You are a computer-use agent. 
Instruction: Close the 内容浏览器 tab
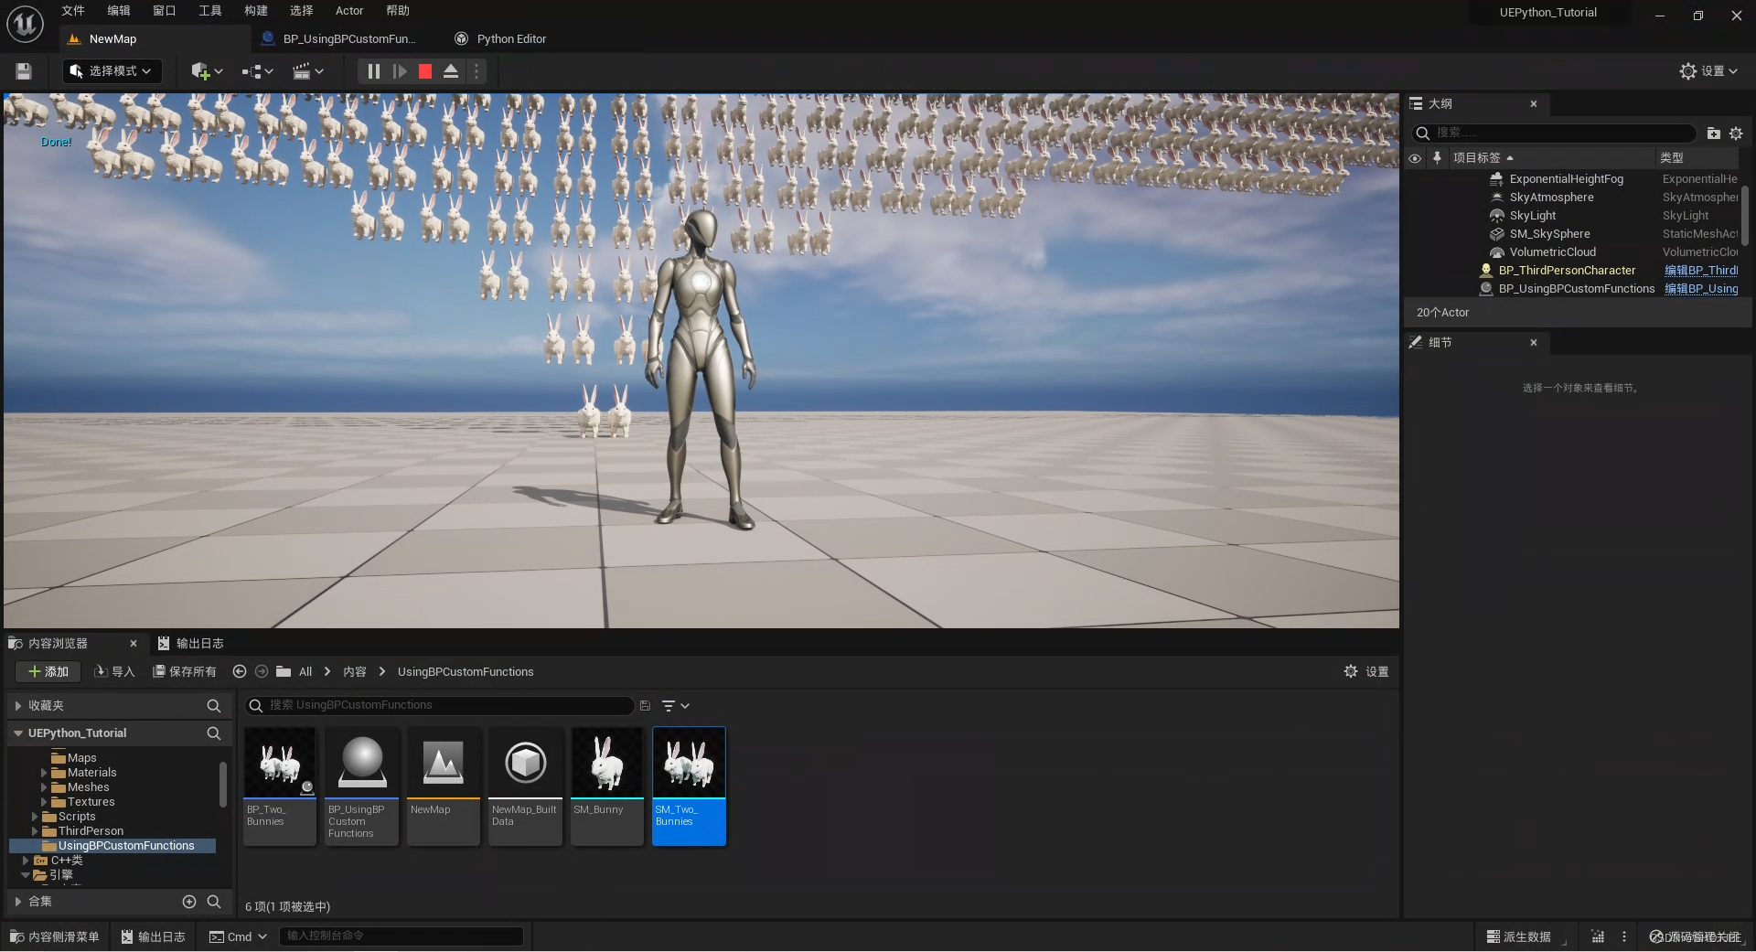[x=134, y=644]
